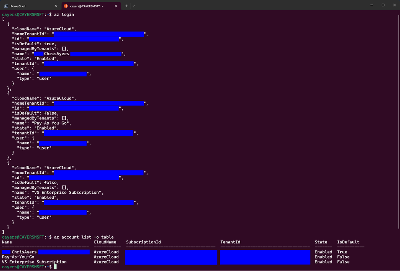Expand the new-tab profile dropdown chevron

coord(134,6)
